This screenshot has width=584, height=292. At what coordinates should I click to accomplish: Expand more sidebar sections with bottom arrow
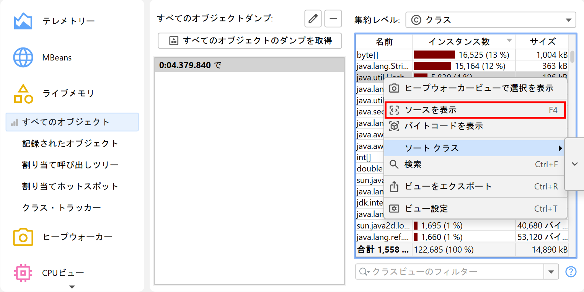click(72, 287)
